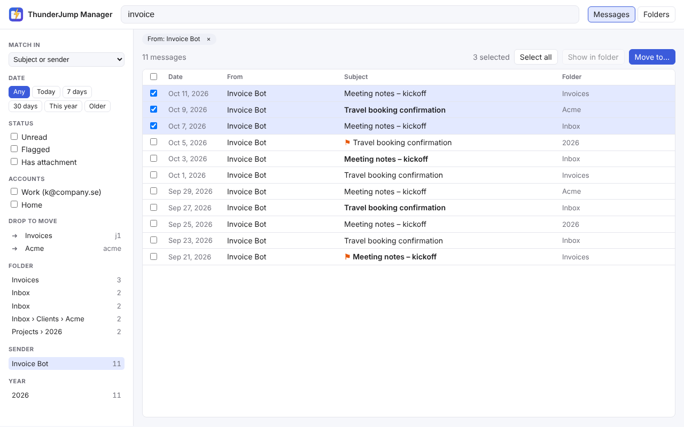This screenshot has width=684, height=427.
Task: Enable the Unread status filter
Action: point(14,137)
